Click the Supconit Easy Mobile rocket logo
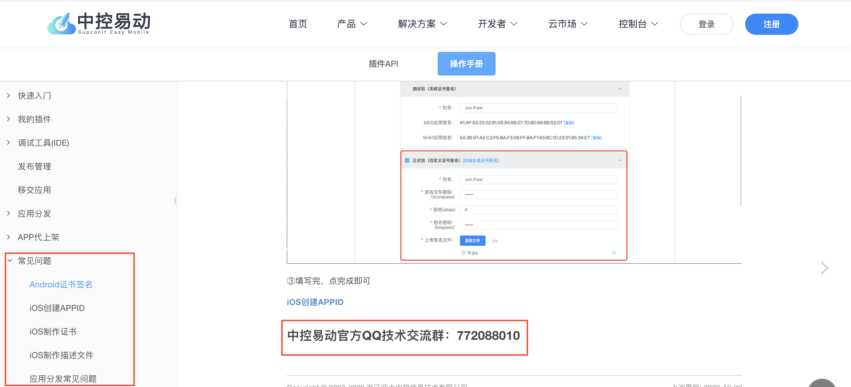The height and width of the screenshot is (387, 851). pyautogui.click(x=62, y=24)
